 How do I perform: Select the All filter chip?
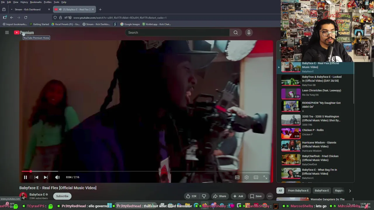[x=280, y=190]
